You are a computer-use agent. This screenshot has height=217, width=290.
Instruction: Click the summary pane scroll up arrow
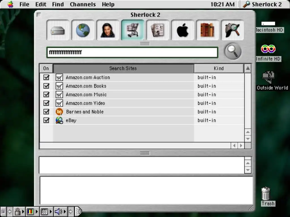248,163
